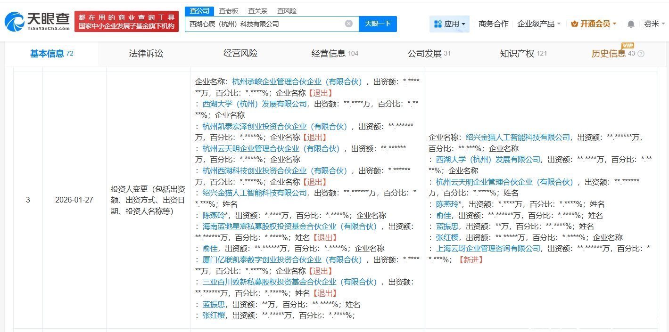Open the notification bell icon
This screenshot has width=669, height=332.
[x=631, y=24]
